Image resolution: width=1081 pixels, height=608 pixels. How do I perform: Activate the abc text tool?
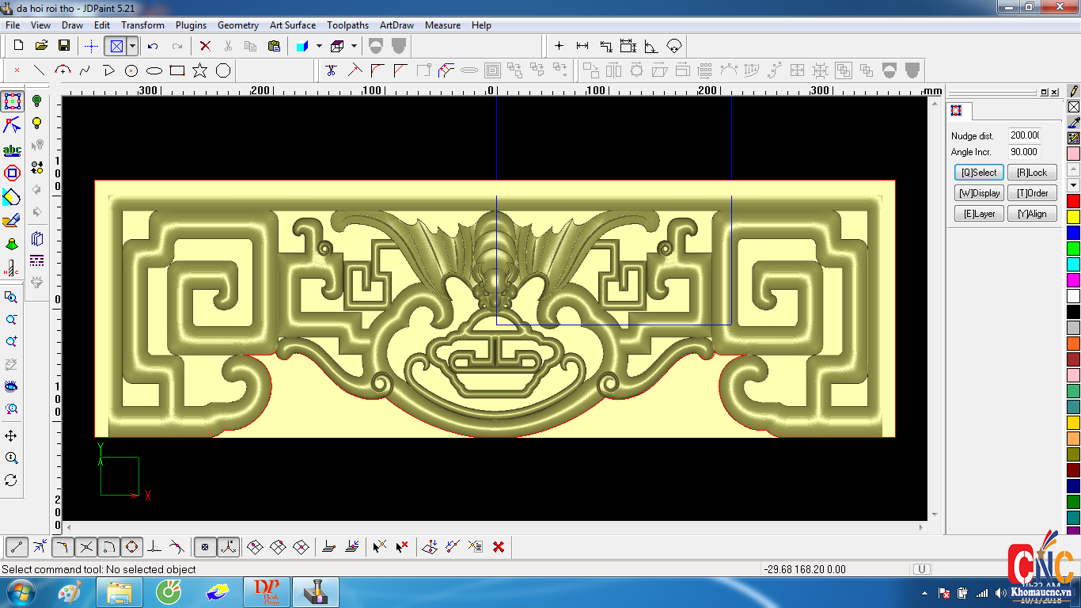(12, 150)
